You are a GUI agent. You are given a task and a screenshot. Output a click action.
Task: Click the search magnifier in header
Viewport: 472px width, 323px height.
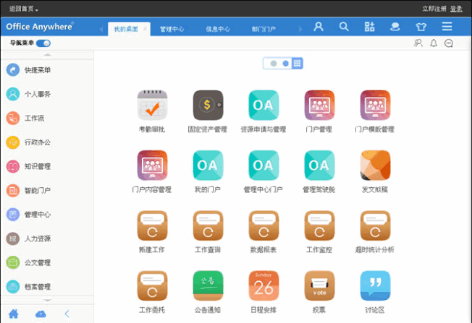[x=344, y=27]
